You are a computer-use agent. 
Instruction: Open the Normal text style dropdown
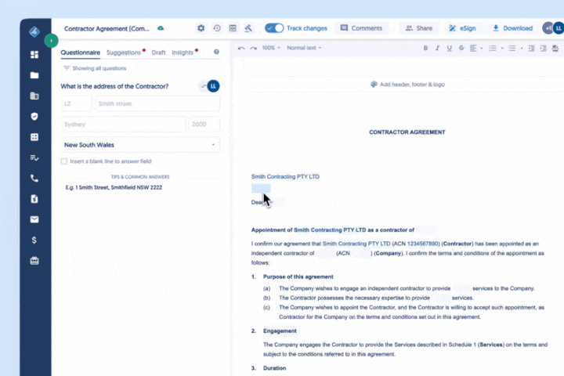pos(304,48)
